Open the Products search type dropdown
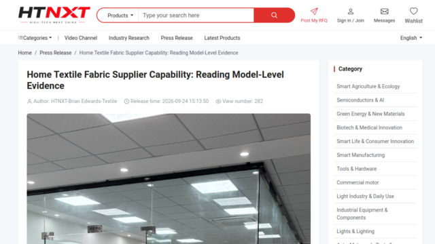Screen dimensions: 435x244 120,16
